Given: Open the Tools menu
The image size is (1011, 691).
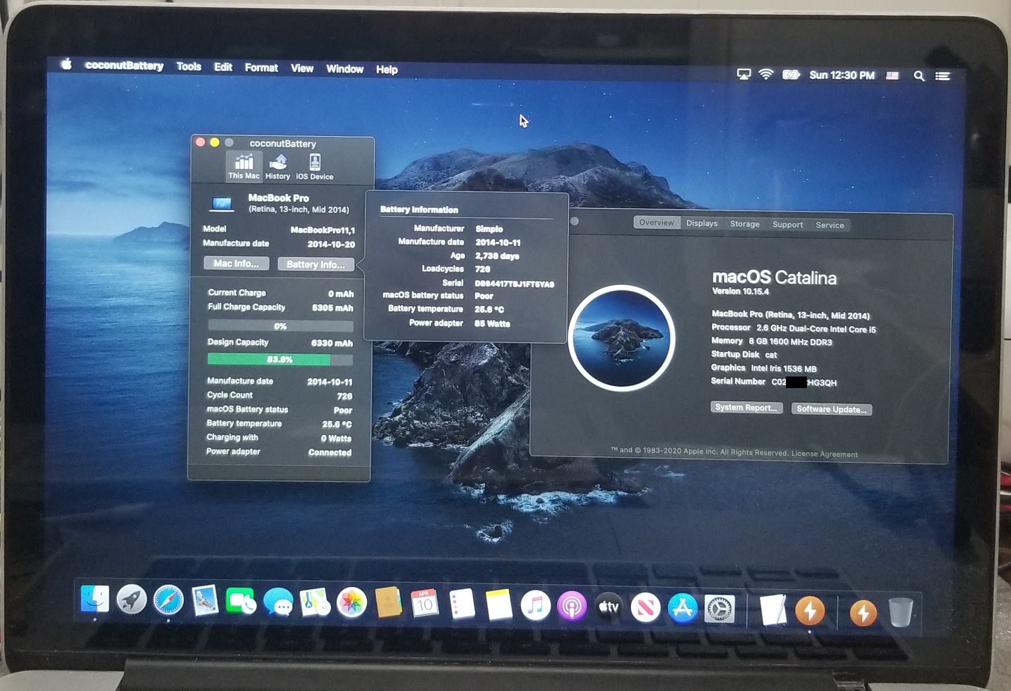Looking at the screenshot, I should pyautogui.click(x=188, y=67).
